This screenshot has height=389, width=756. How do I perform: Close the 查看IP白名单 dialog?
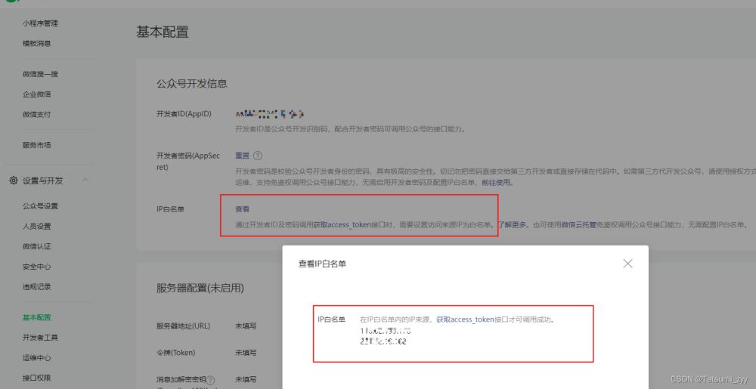(x=627, y=264)
